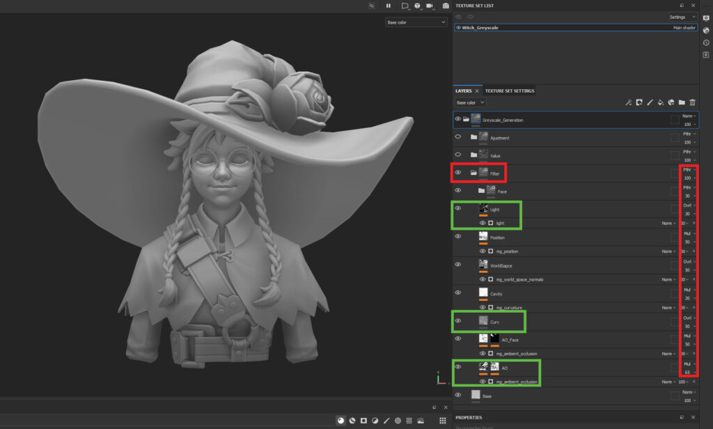Click the add fill layer bucket icon
The height and width of the screenshot is (429, 713).
tap(661, 102)
